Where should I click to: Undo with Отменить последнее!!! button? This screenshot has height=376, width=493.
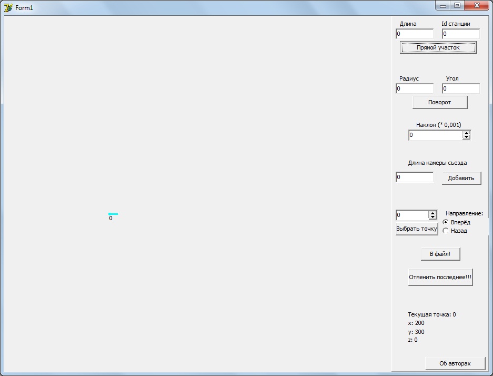(440, 277)
